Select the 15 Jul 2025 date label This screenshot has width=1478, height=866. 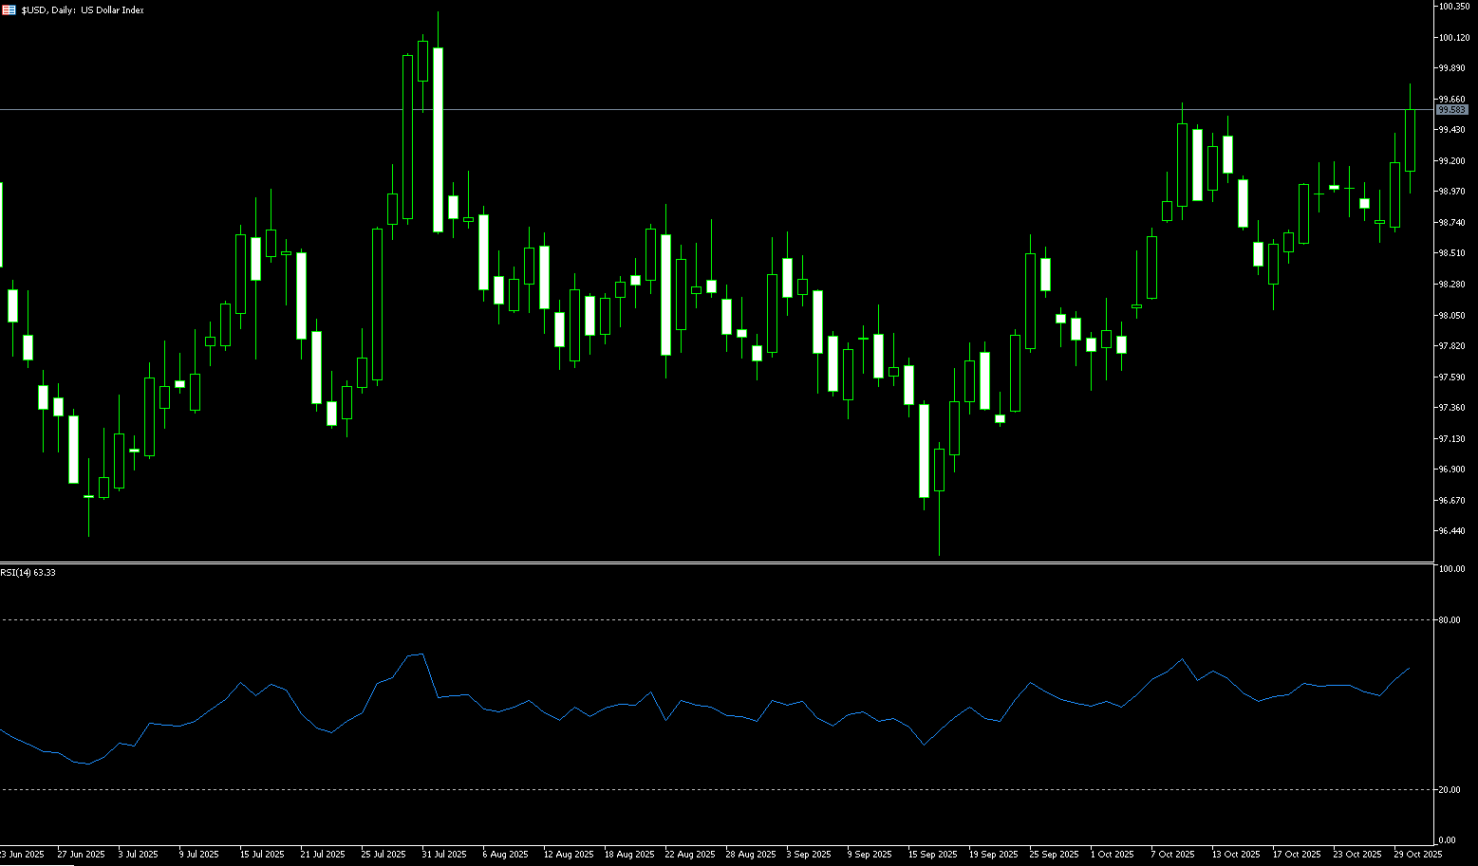tap(262, 855)
